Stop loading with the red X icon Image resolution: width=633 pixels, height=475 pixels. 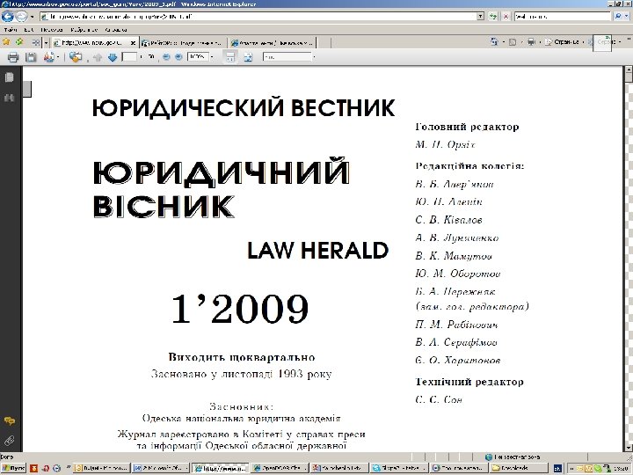pos(506,17)
